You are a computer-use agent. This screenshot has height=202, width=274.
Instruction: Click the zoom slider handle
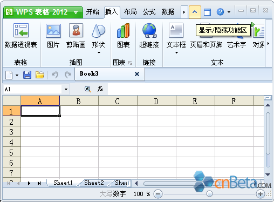point(209,194)
